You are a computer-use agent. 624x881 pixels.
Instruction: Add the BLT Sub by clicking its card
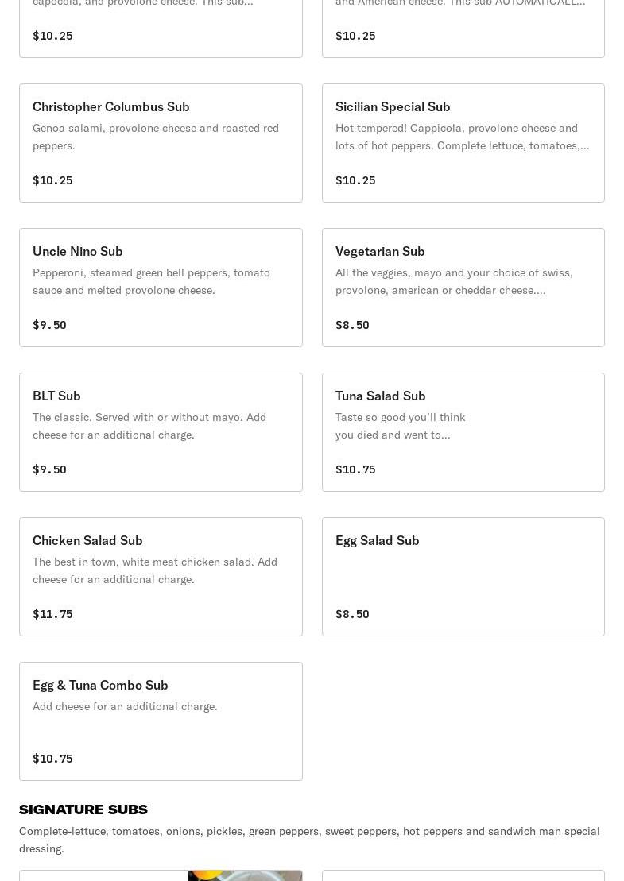(x=161, y=432)
